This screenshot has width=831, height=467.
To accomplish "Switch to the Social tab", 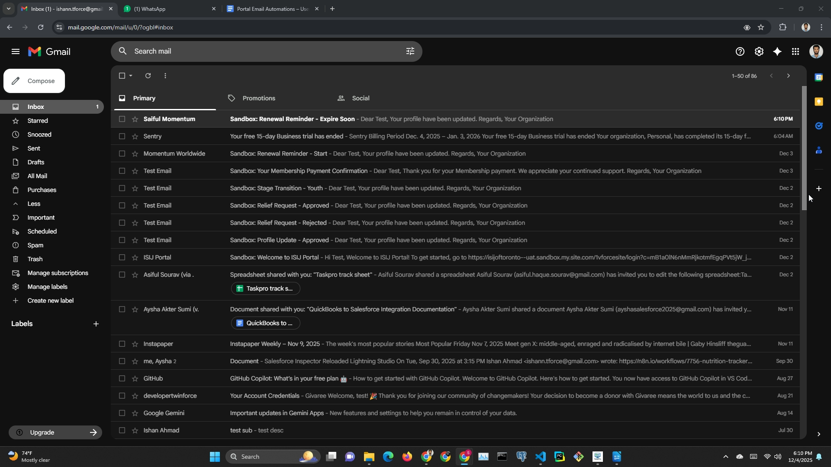I will (x=360, y=98).
